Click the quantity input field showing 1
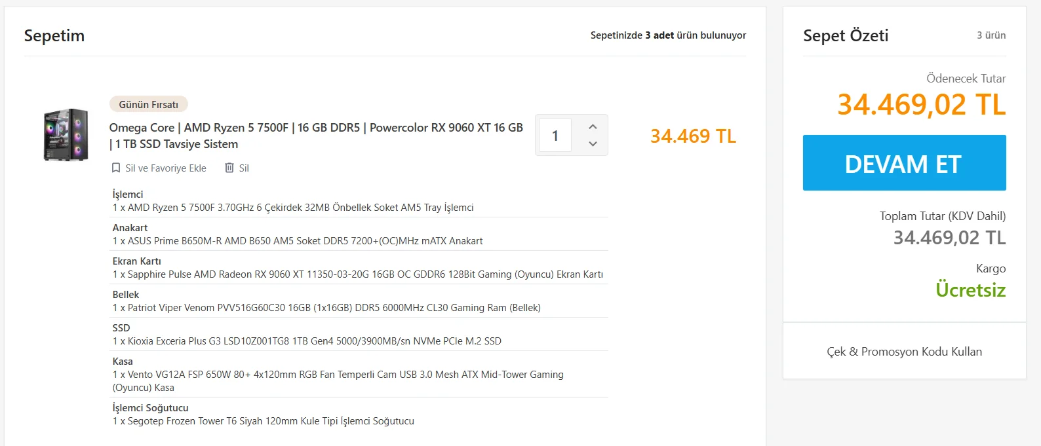Image resolution: width=1041 pixels, height=446 pixels. [555, 135]
